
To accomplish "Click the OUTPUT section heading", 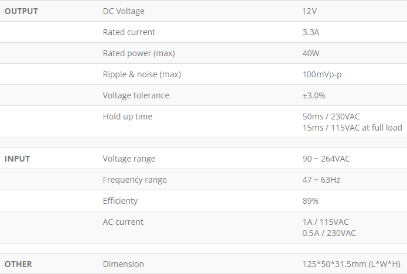I will point(21,11).
